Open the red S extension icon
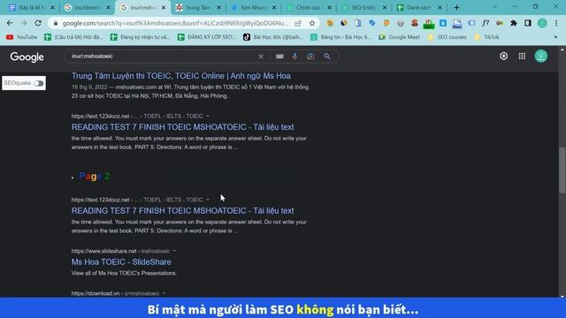566x318 pixels. pyautogui.click(x=415, y=23)
